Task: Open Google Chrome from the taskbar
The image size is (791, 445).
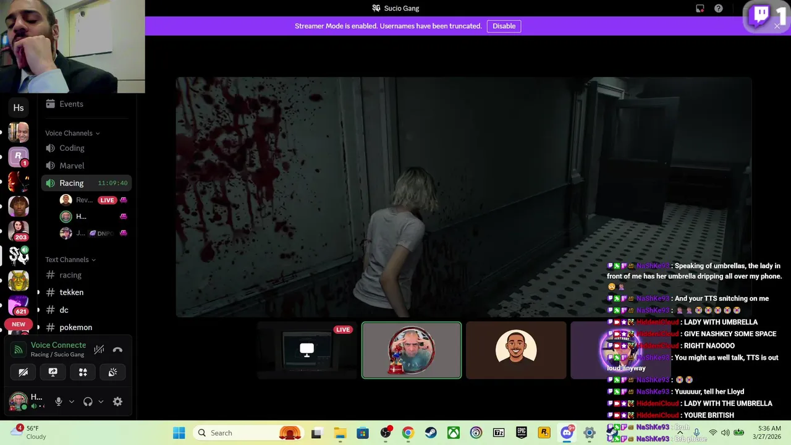Action: (x=408, y=433)
